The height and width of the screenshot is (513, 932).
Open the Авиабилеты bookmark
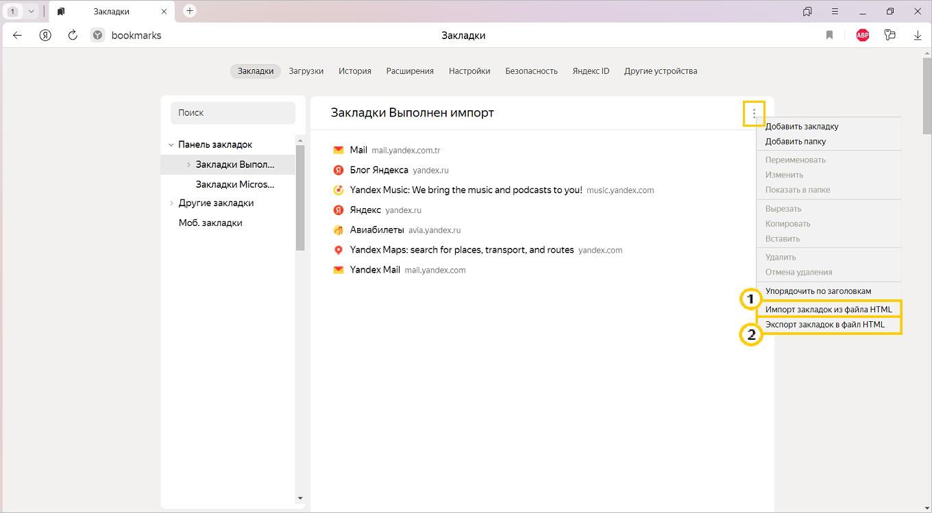377,230
